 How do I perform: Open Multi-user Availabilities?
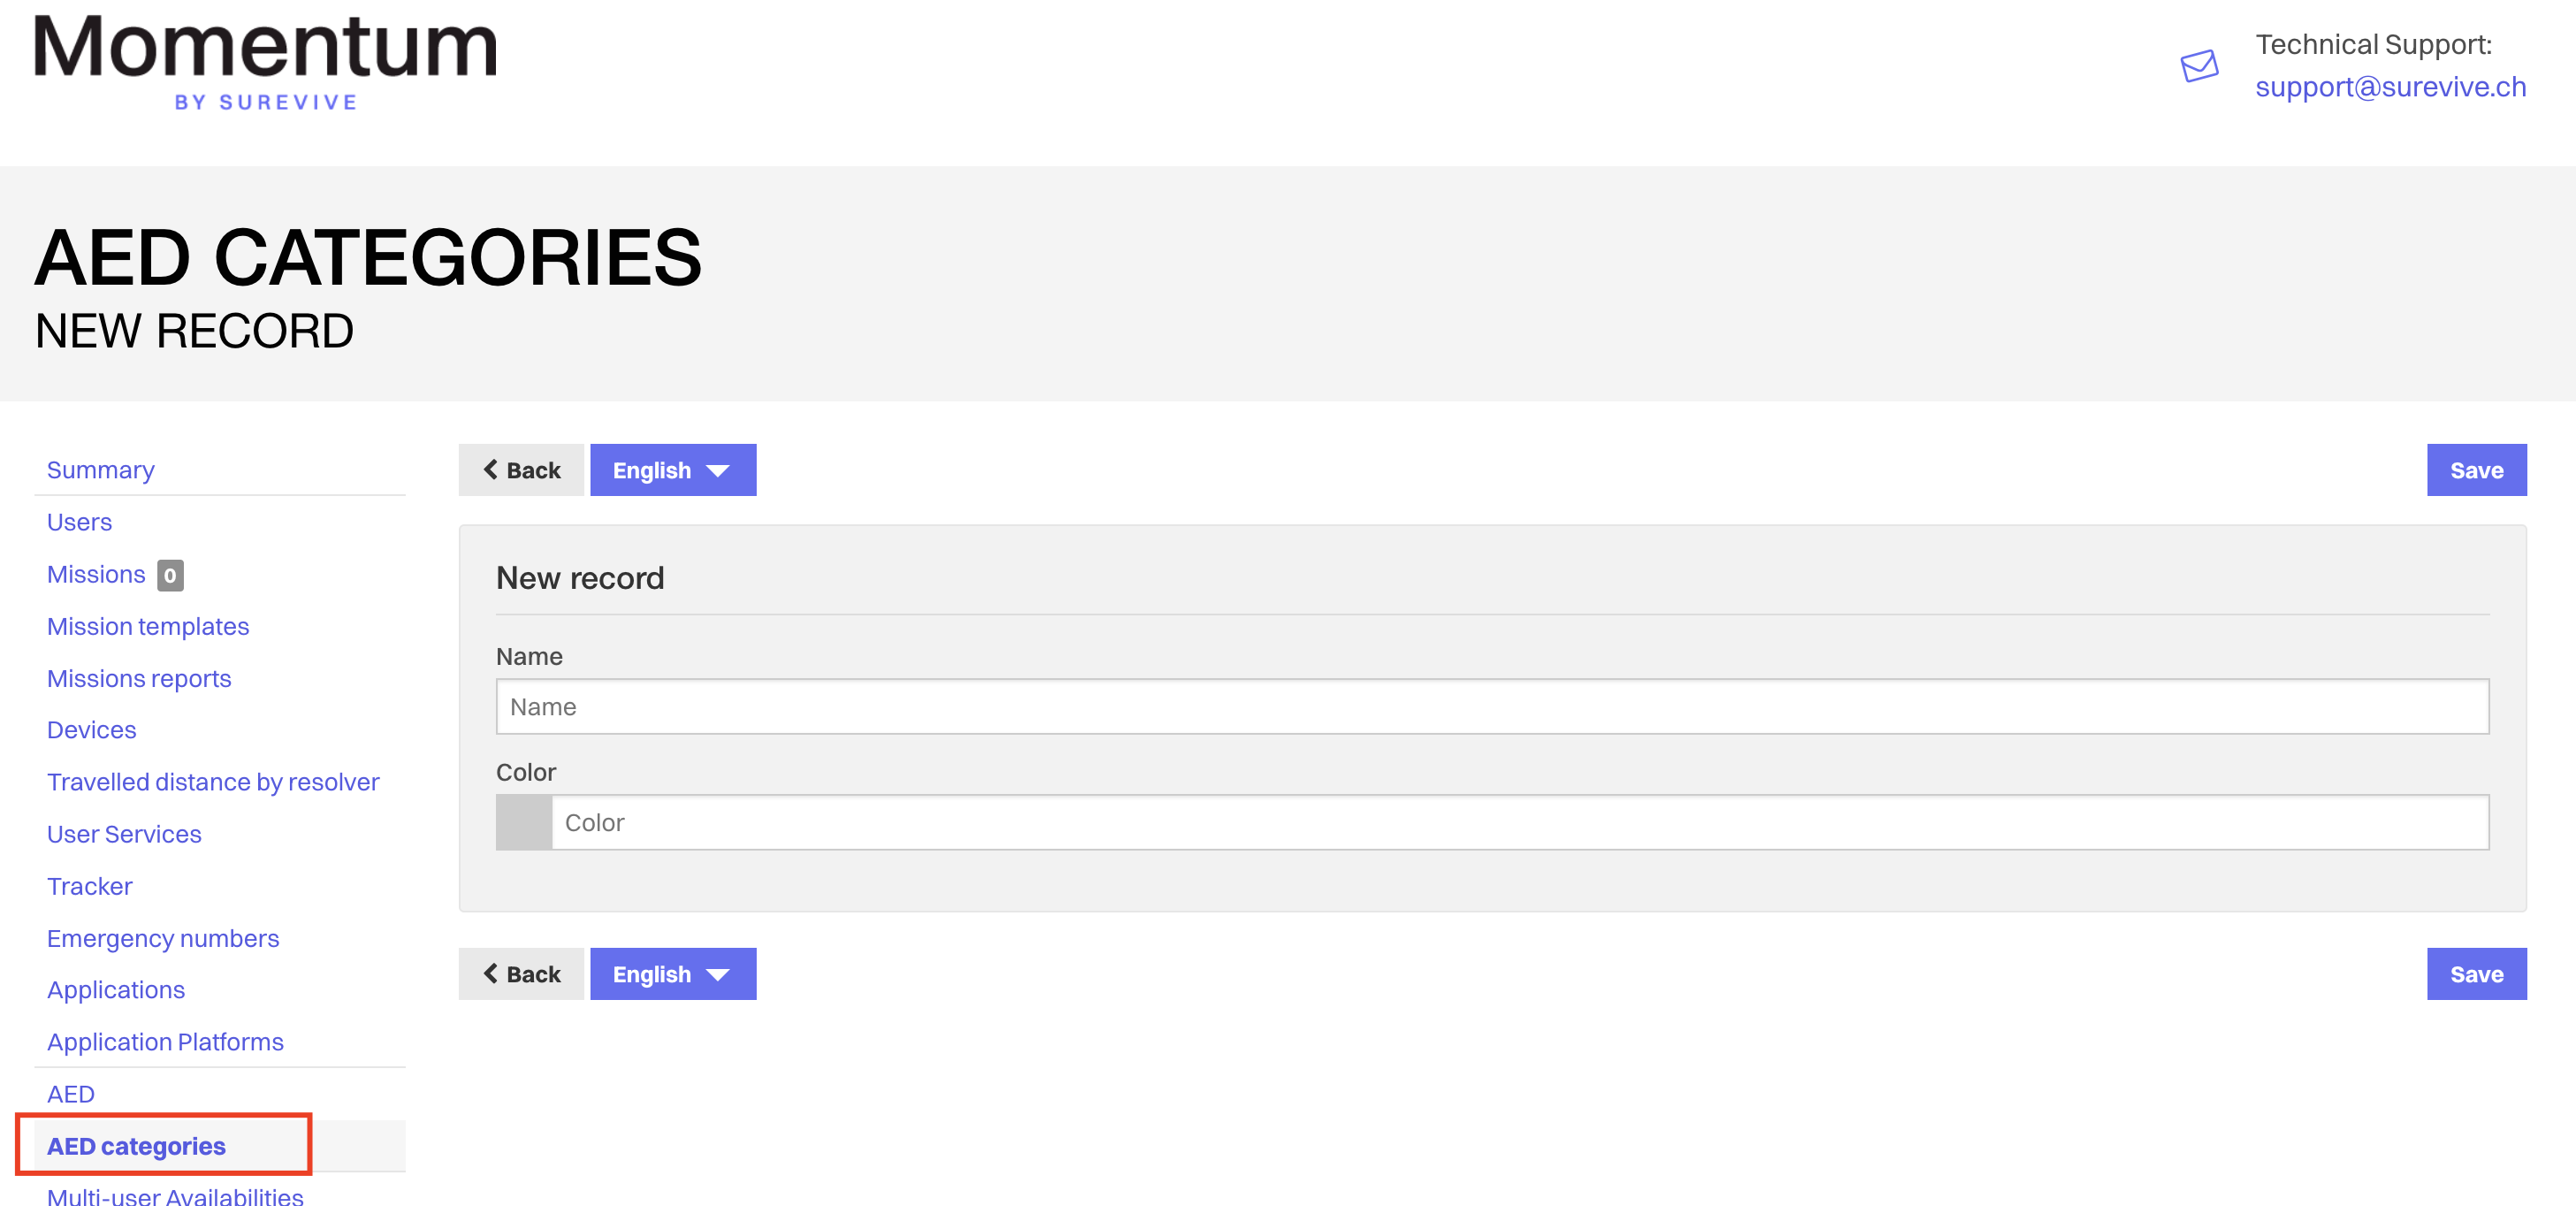[x=175, y=1196]
